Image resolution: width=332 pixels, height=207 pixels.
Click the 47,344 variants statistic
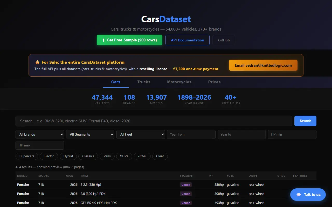click(102, 99)
